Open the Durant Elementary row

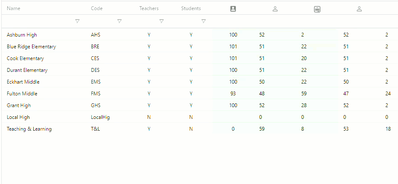point(27,70)
